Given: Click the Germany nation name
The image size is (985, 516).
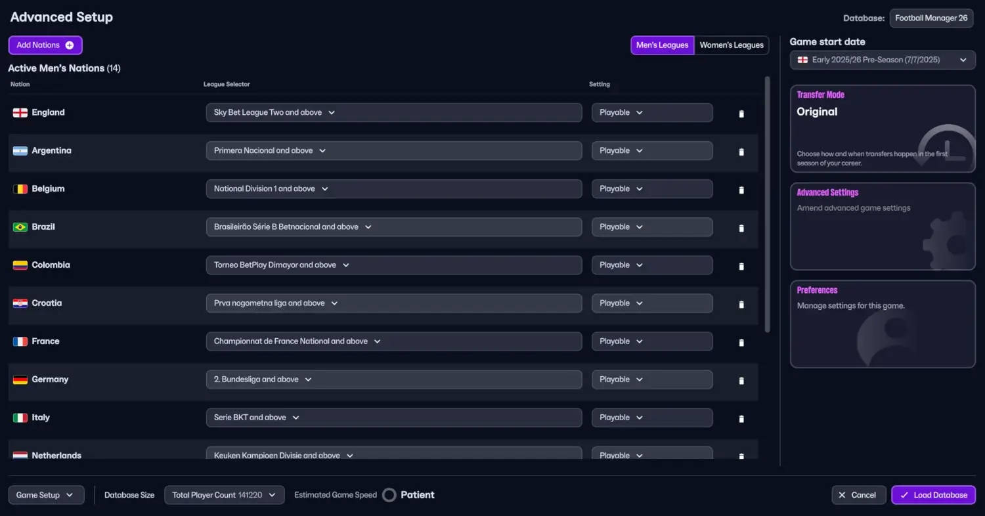Looking at the screenshot, I should coord(50,379).
